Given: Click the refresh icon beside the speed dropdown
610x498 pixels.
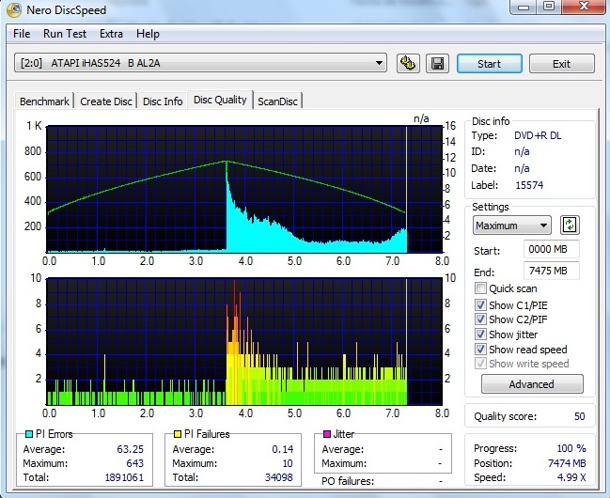Looking at the screenshot, I should pyautogui.click(x=570, y=226).
